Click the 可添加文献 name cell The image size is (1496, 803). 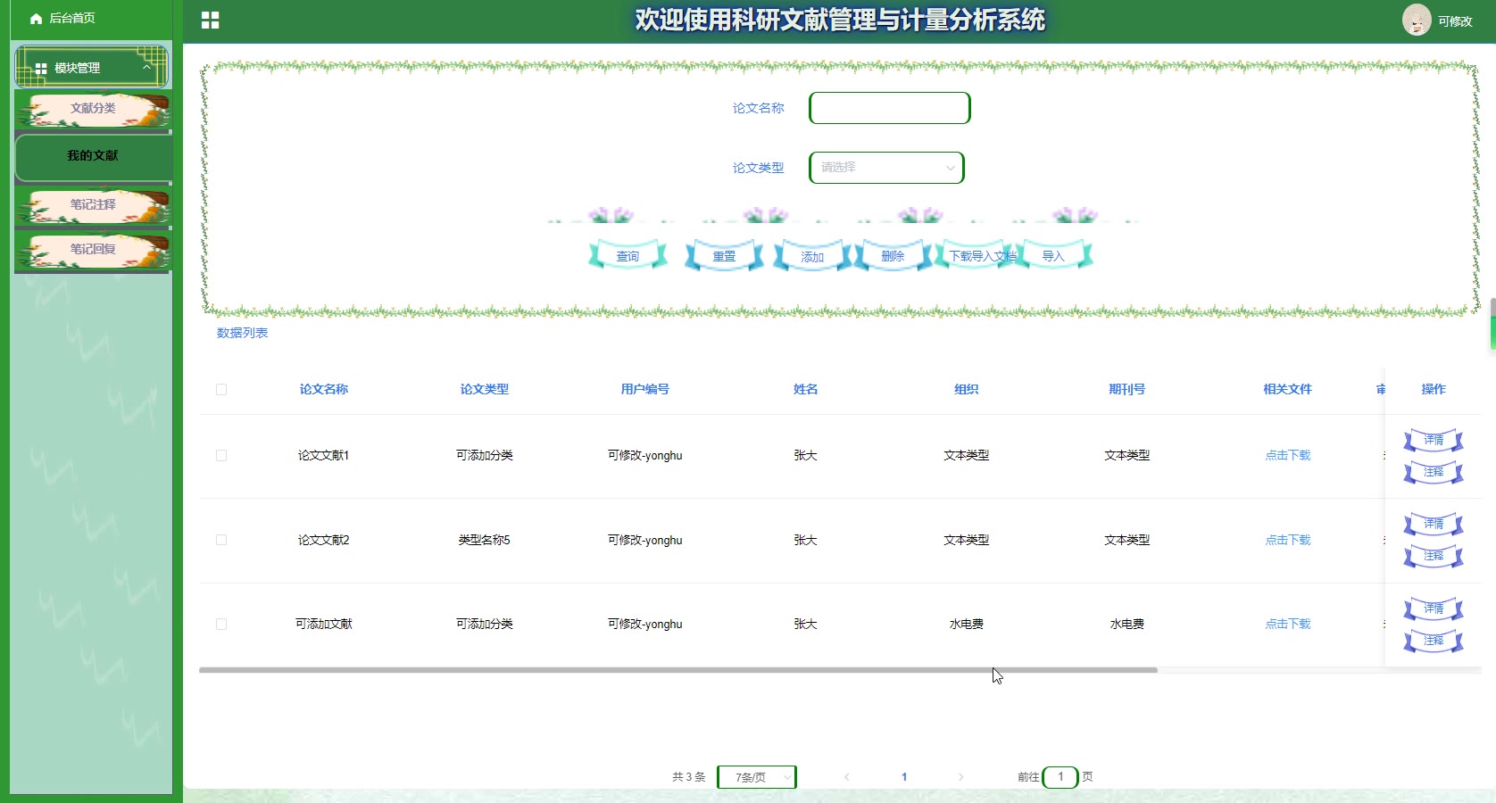324,625
